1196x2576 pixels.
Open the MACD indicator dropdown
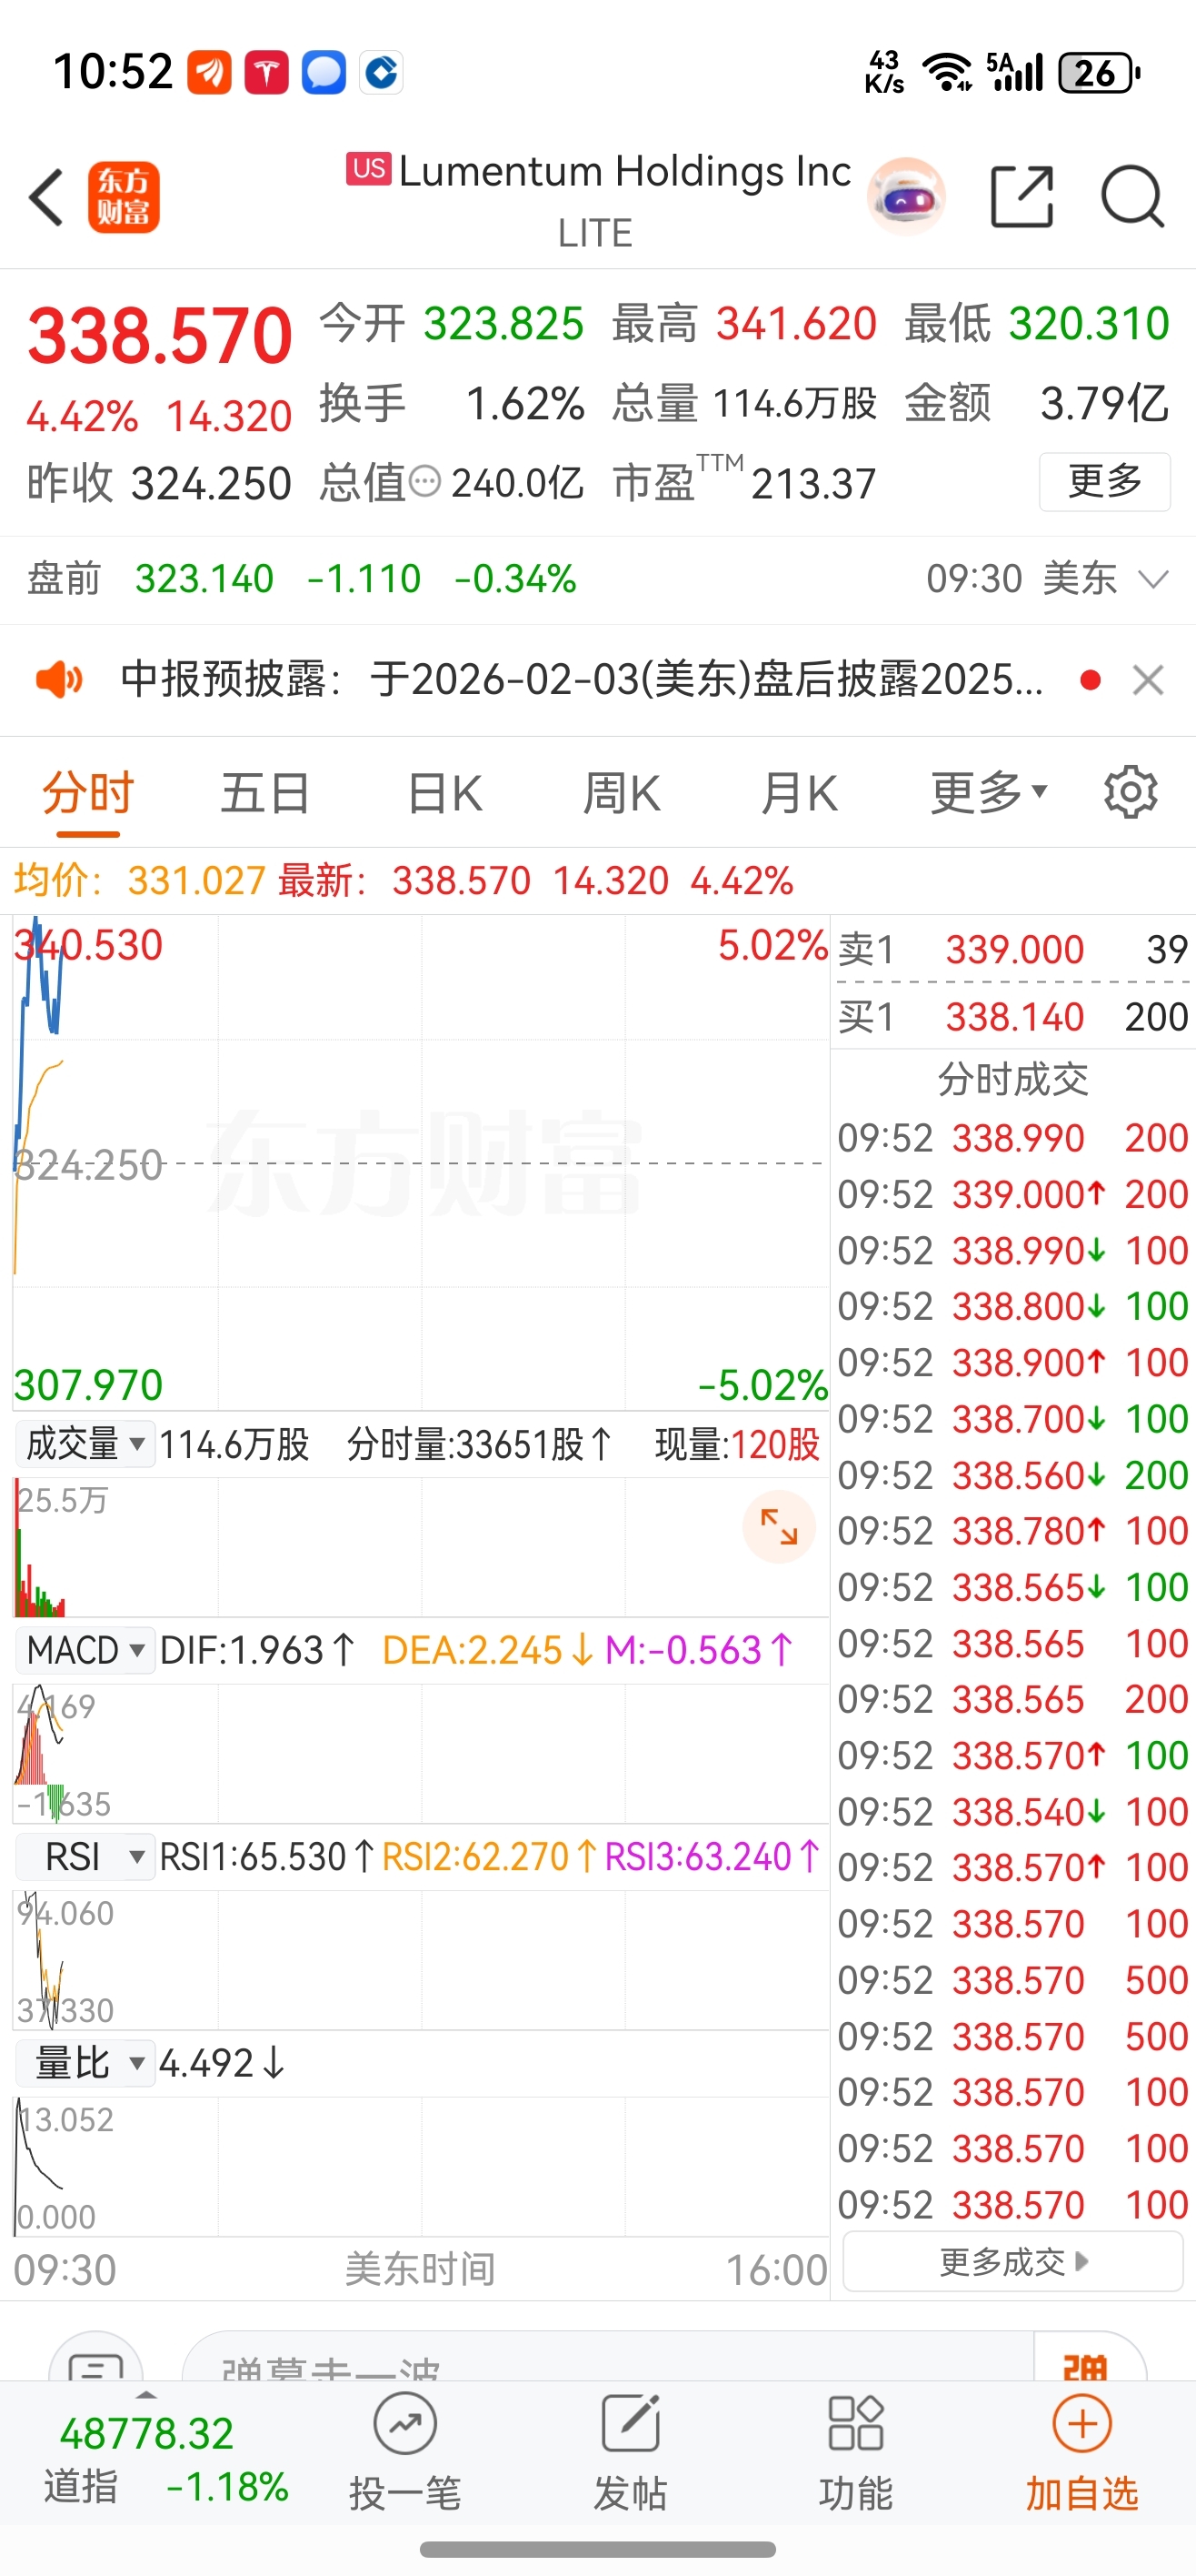pyautogui.click(x=85, y=1650)
